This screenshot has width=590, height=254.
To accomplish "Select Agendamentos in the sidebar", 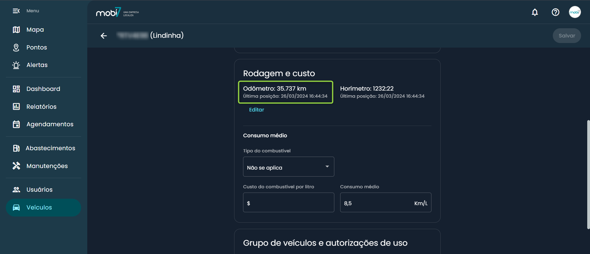I will (x=50, y=124).
